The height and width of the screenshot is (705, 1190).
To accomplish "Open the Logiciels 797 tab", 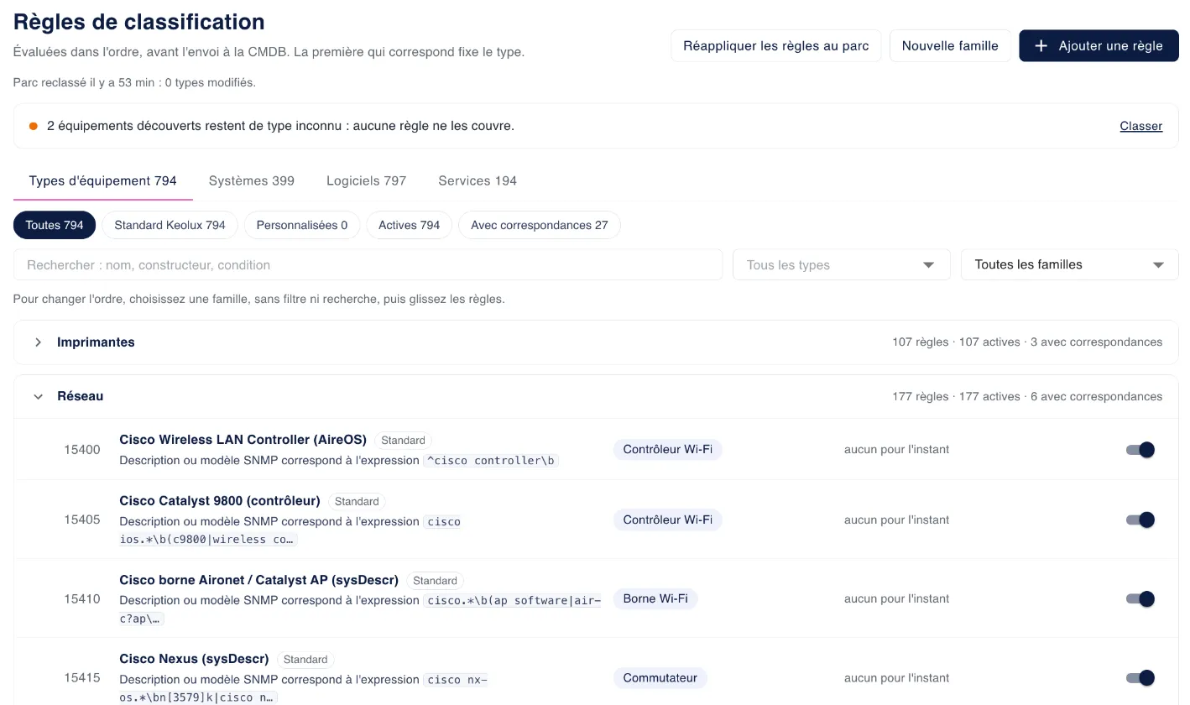I will (x=366, y=181).
